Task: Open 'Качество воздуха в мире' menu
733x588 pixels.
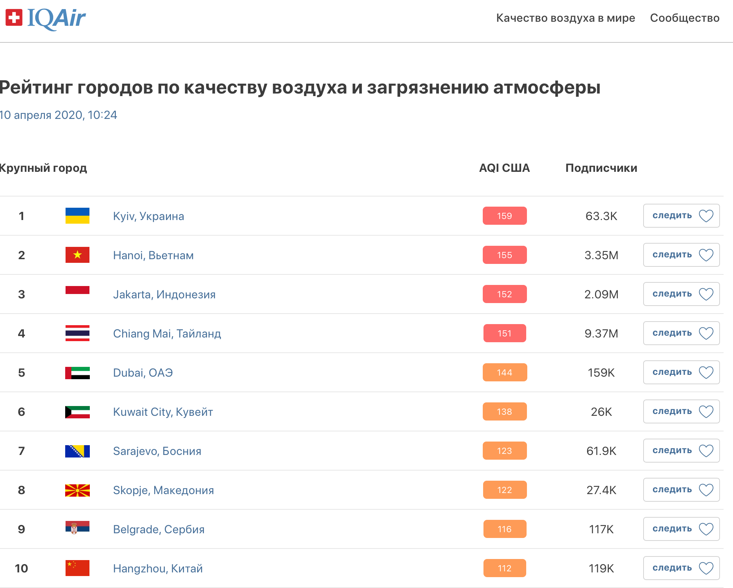Action: pos(565,18)
